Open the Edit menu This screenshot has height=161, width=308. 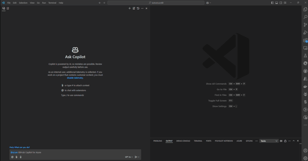pyautogui.click(x=15, y=3)
